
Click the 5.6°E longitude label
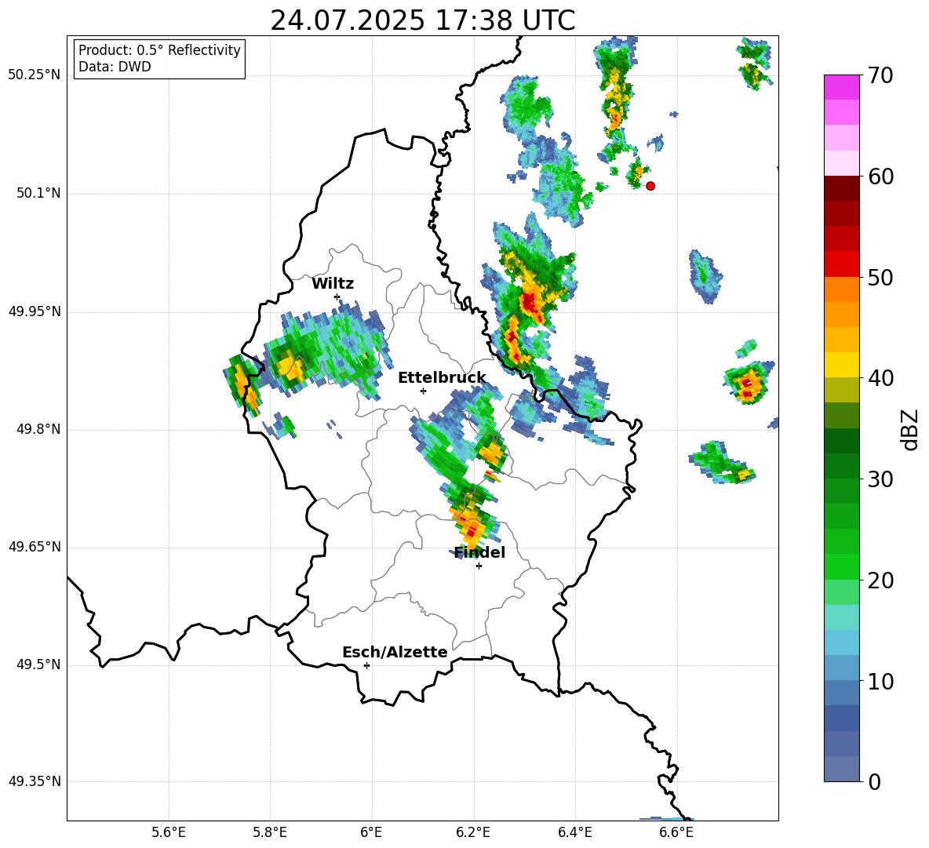[x=169, y=832]
